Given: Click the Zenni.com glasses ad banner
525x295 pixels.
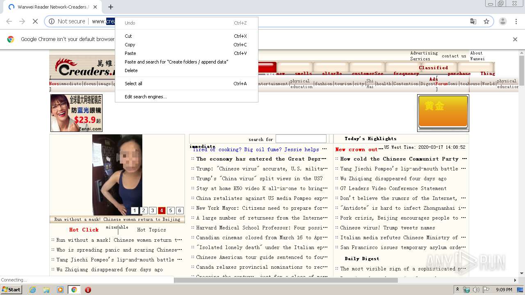Looking at the screenshot, I should 76,113.
